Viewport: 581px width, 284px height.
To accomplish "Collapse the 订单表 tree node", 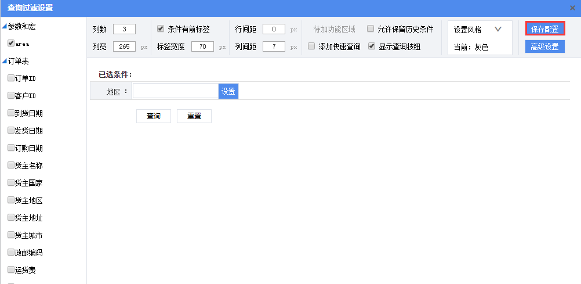I will 5,60.
